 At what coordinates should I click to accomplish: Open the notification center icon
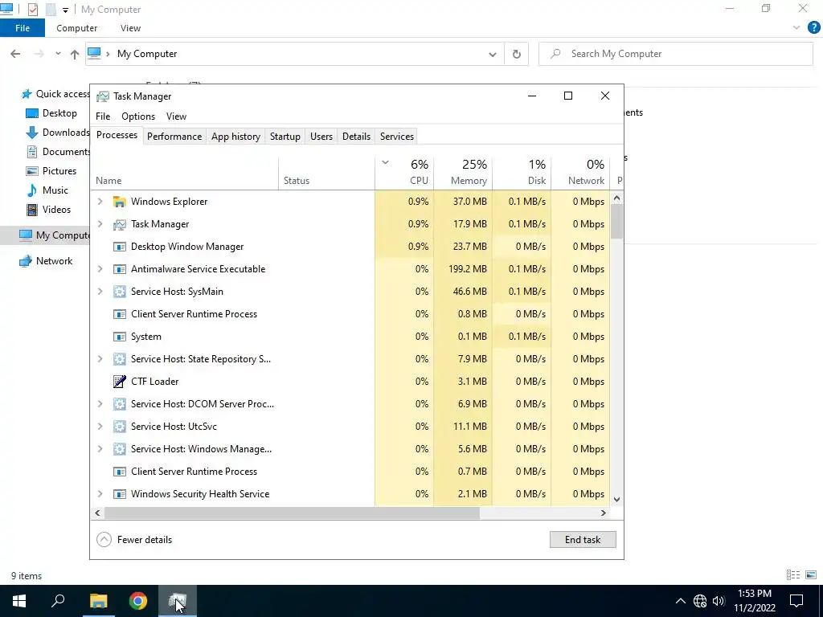796,601
